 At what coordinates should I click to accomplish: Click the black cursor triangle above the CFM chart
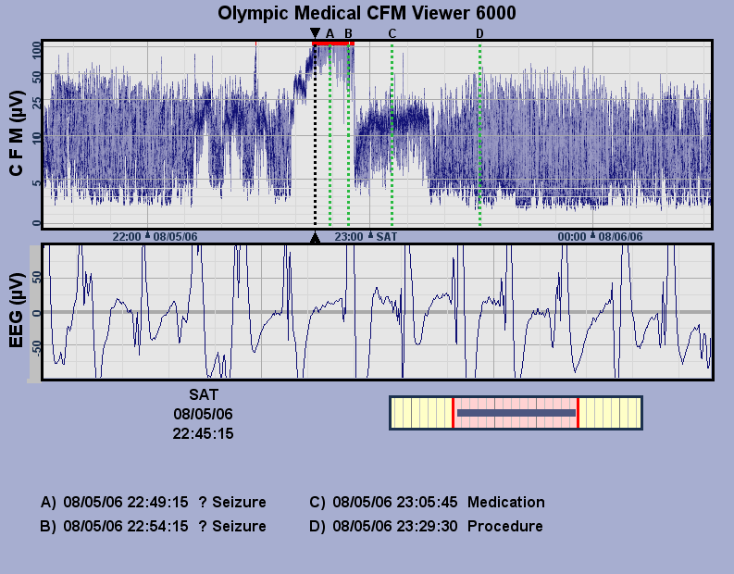point(315,33)
